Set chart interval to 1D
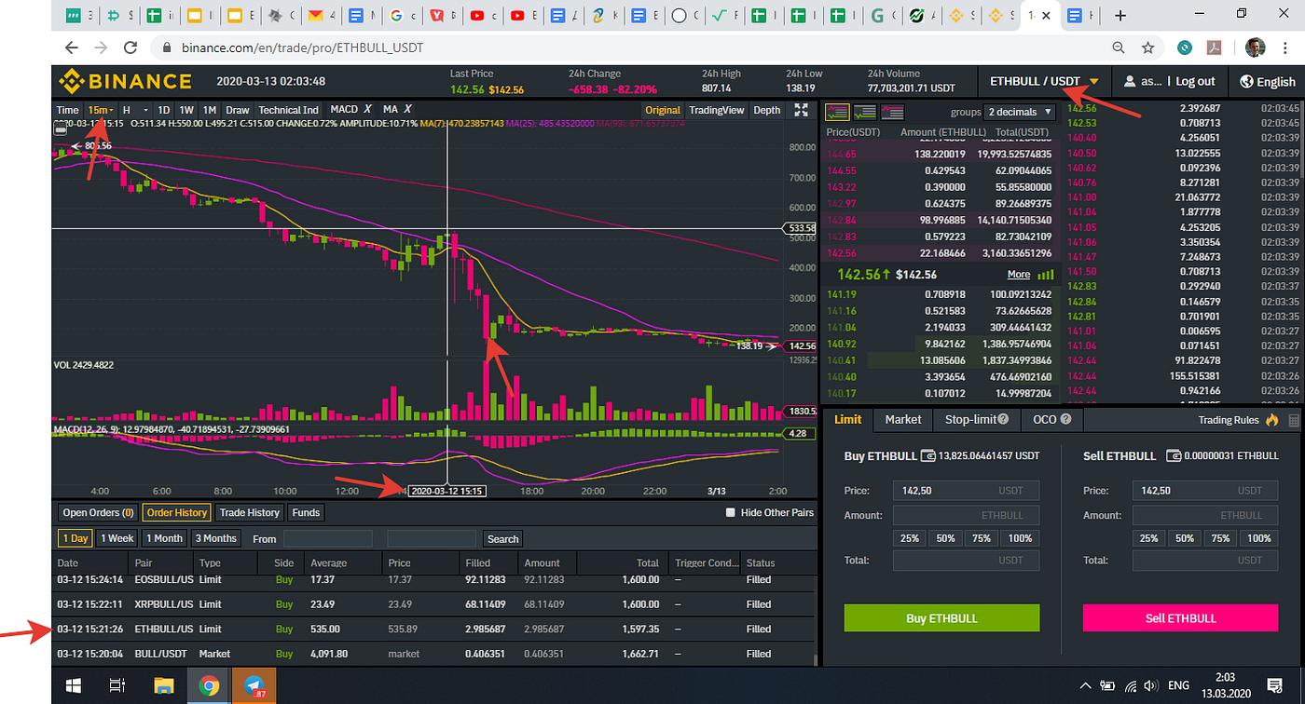This screenshot has height=704, width=1305. (163, 110)
